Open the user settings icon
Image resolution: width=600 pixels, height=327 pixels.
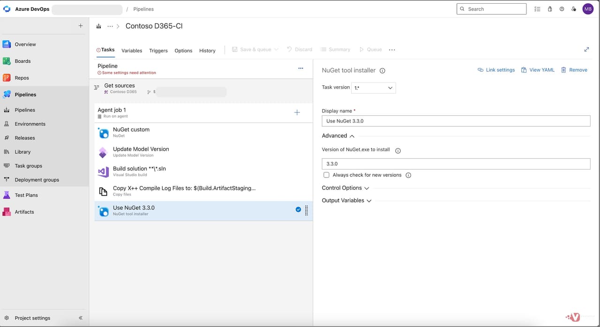pos(574,9)
